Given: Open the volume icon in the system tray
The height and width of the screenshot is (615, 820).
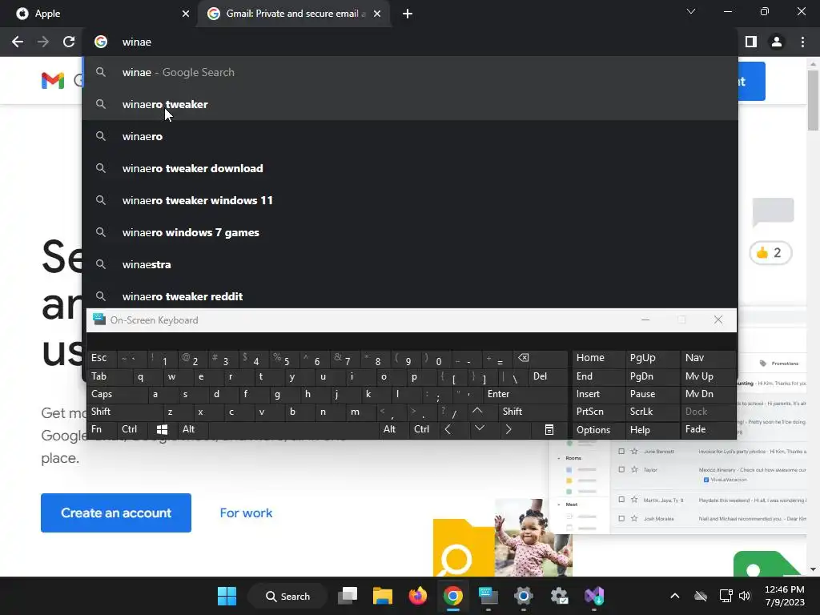Looking at the screenshot, I should (744, 596).
